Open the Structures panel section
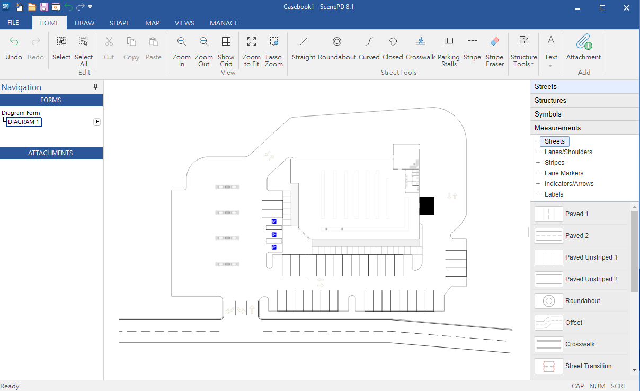 pyautogui.click(x=584, y=100)
